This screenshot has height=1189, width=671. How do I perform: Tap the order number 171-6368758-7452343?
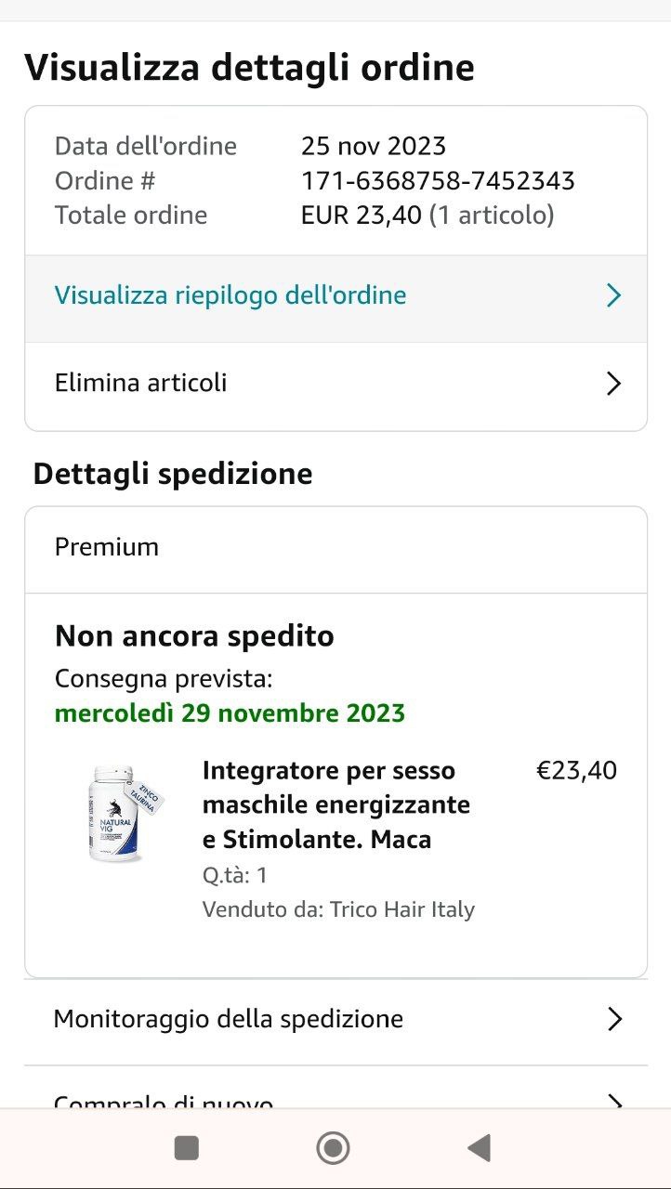point(438,180)
